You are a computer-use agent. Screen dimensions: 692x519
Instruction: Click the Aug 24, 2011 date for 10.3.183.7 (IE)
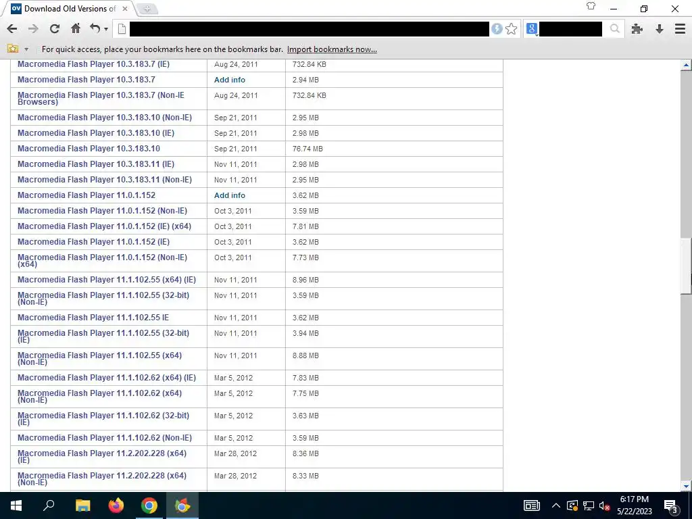[236, 64]
